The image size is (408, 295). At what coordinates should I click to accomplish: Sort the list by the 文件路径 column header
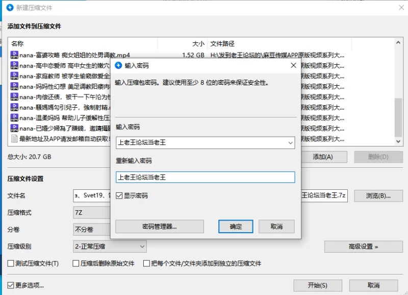[x=279, y=44]
